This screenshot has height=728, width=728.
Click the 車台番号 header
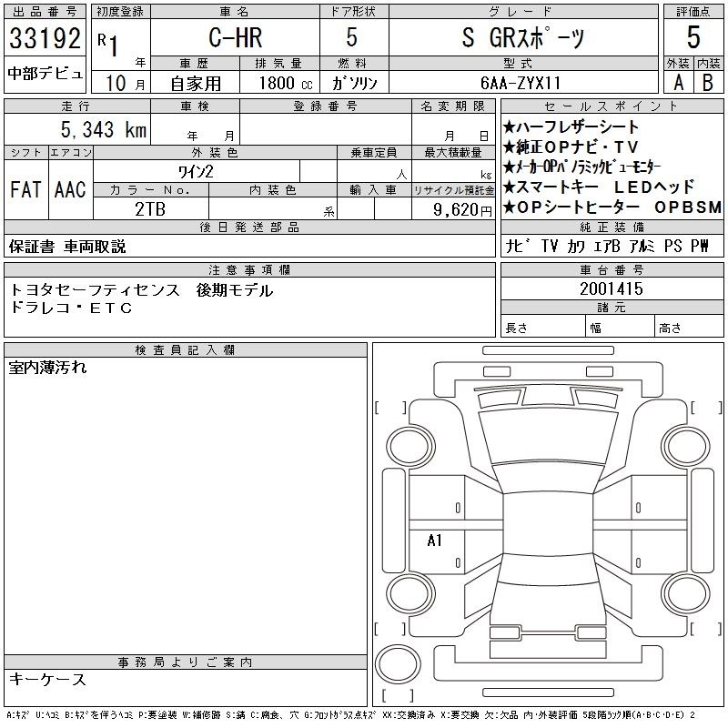point(612,269)
